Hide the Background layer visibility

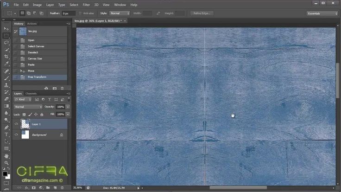[17, 134]
